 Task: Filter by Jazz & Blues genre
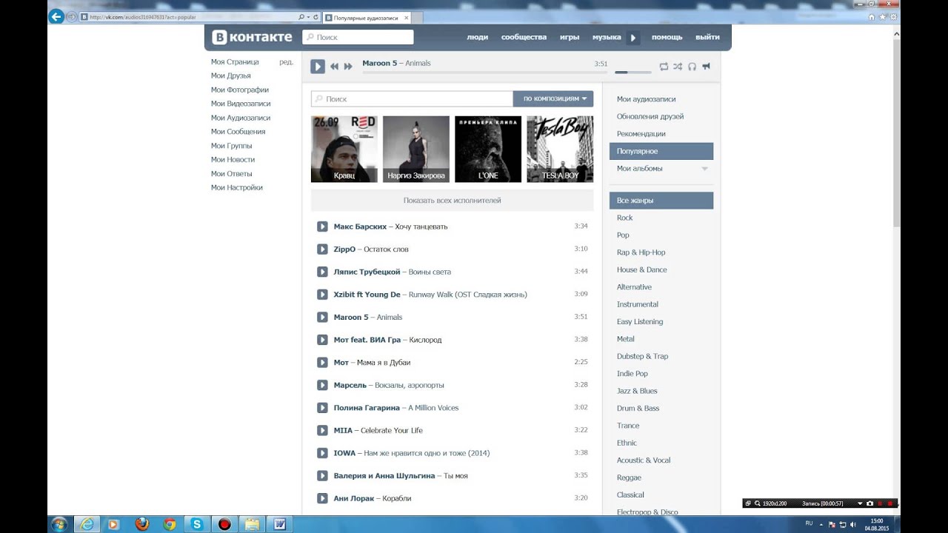[637, 391]
